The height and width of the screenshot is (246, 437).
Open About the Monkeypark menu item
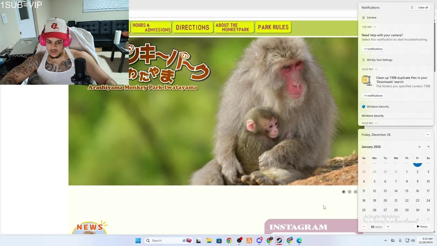coord(234,27)
